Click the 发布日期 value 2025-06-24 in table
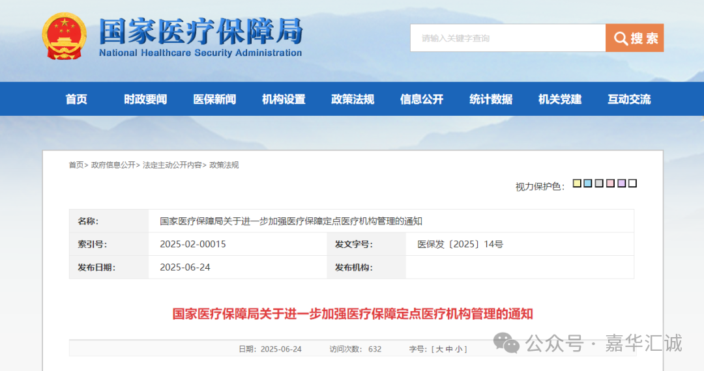The image size is (704, 371). 185,268
